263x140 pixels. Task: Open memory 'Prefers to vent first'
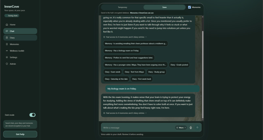(129, 57)
